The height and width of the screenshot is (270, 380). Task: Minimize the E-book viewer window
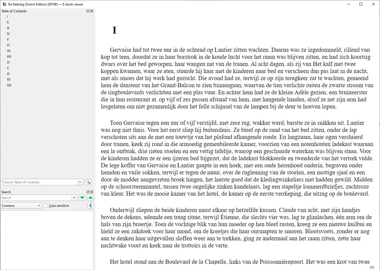(349, 4)
